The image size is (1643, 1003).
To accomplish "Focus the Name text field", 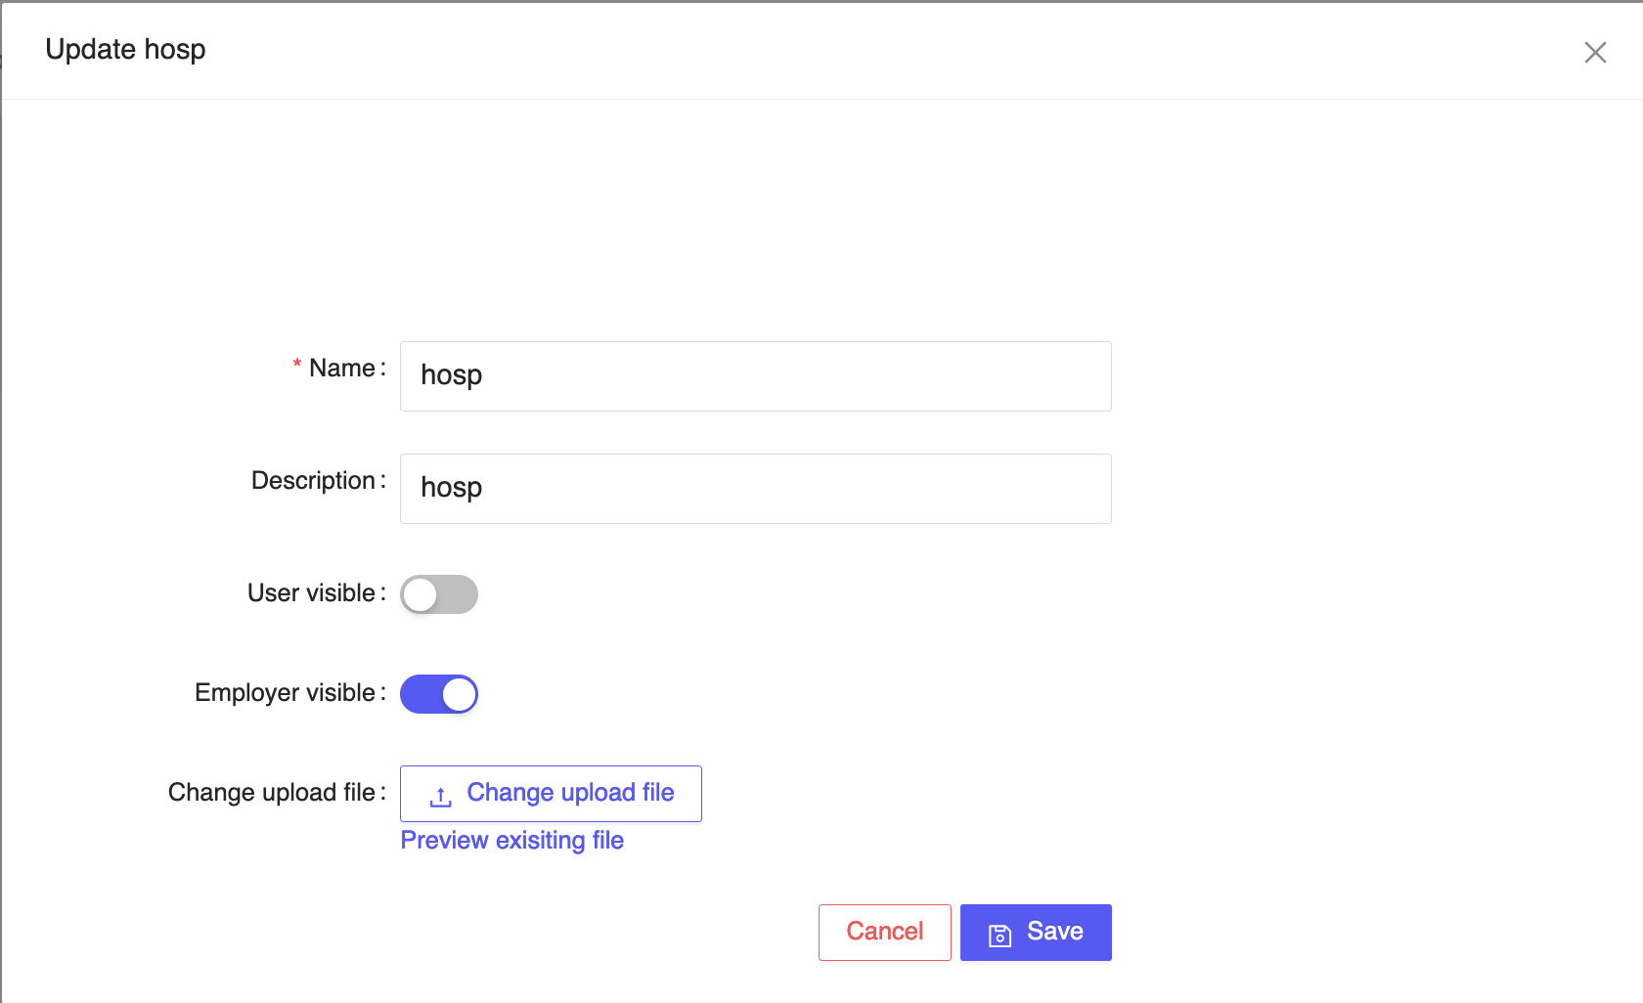I will [755, 376].
